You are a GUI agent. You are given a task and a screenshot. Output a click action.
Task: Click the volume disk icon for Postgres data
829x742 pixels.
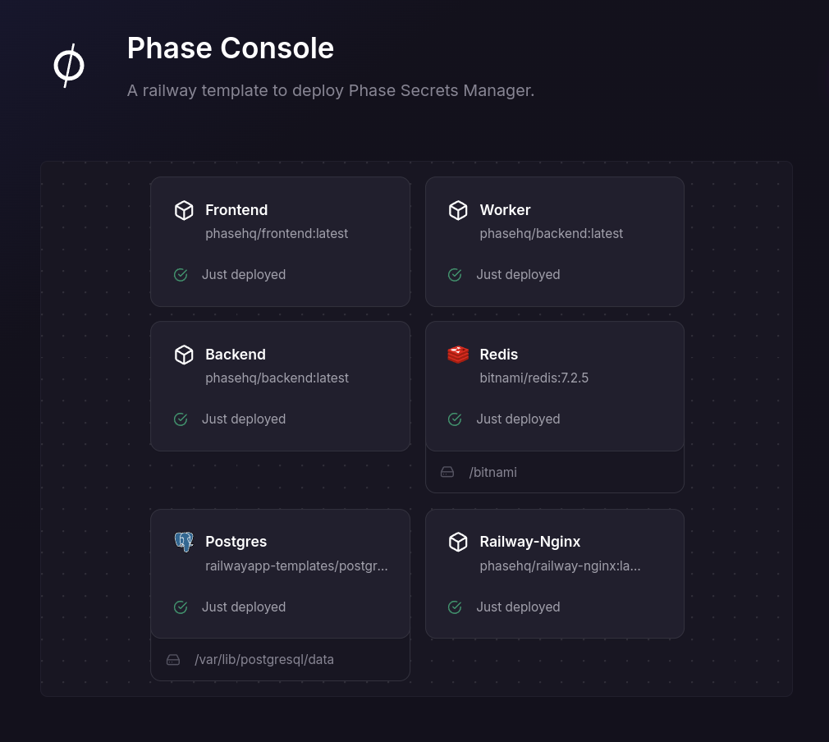(x=173, y=659)
